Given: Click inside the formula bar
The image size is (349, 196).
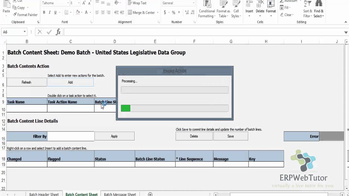Looking at the screenshot, I should click(x=203, y=32).
